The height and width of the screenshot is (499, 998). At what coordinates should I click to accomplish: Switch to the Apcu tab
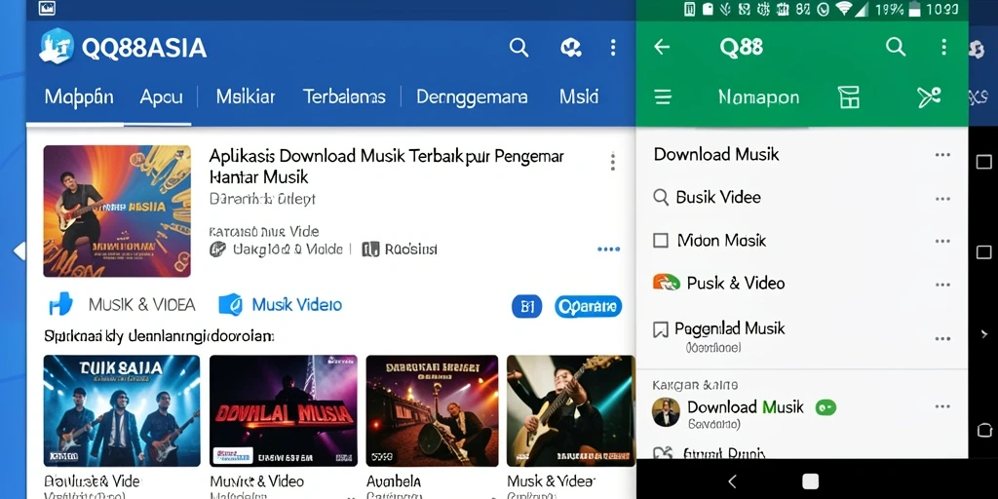(x=161, y=96)
